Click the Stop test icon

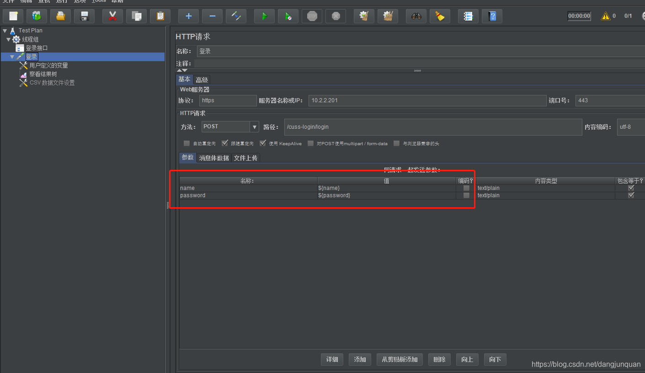pos(312,16)
